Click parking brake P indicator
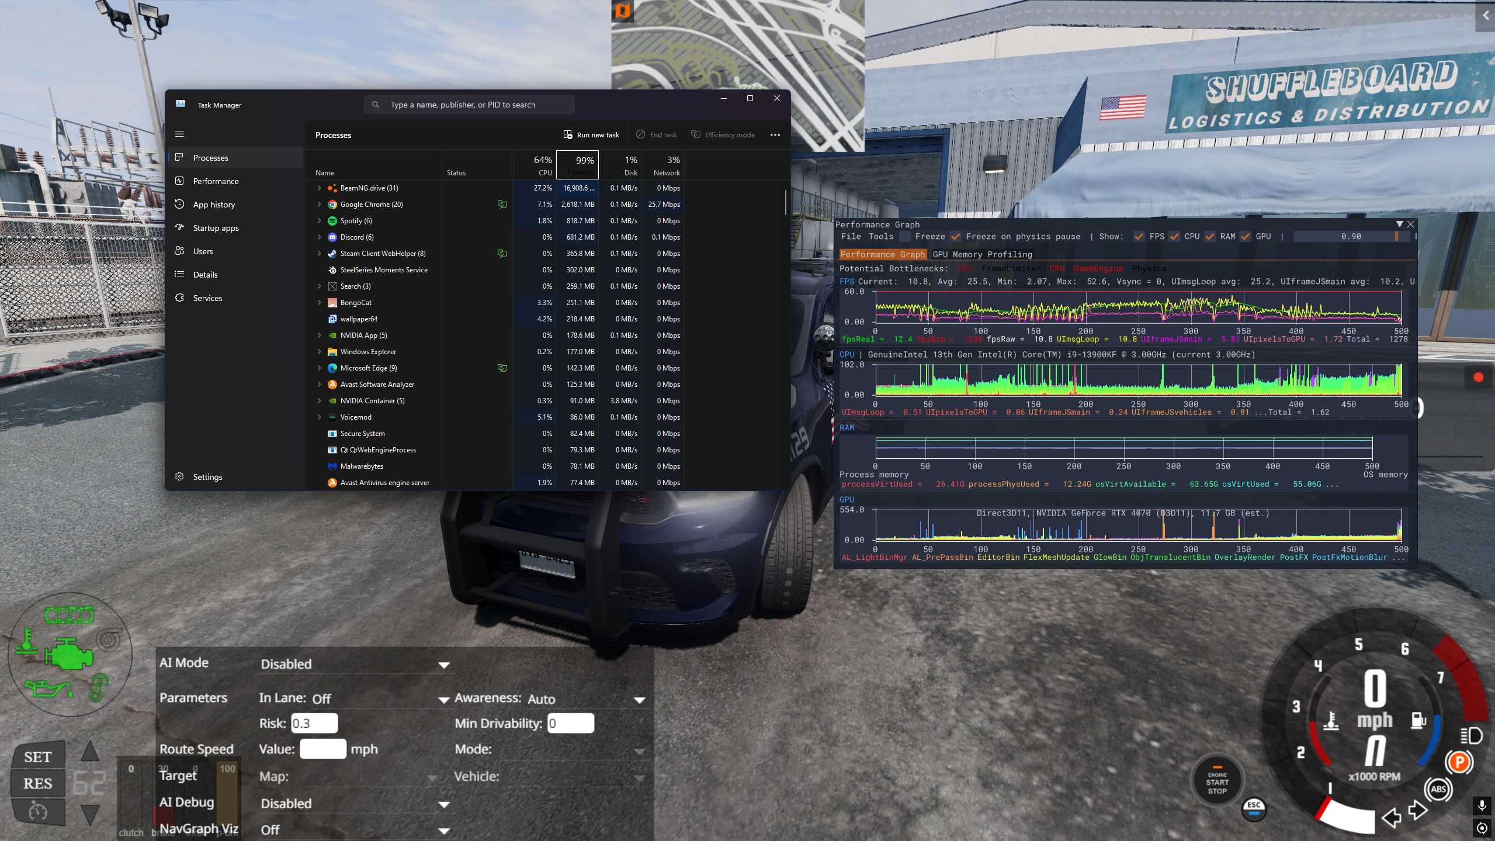The height and width of the screenshot is (841, 1495). pyautogui.click(x=1459, y=762)
